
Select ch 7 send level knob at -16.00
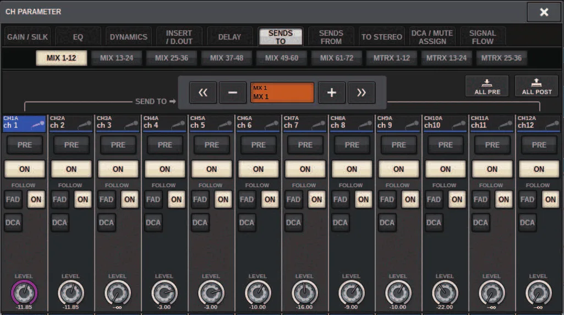pos(305,292)
